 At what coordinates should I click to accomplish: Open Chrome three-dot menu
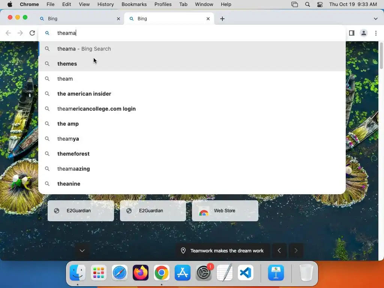376,33
